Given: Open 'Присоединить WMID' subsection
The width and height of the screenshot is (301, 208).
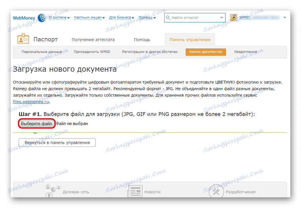Looking at the screenshot, I should click(92, 52).
